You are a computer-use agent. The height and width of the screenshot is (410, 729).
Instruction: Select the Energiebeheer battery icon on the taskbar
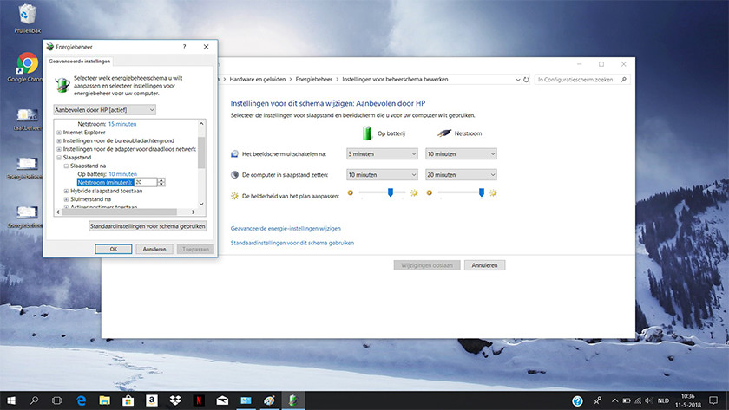(x=293, y=400)
